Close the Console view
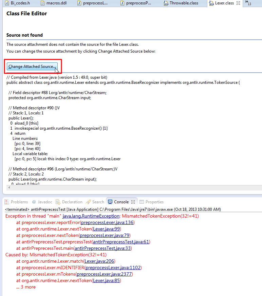Viewport: 262px width, 296px height. coord(133,202)
